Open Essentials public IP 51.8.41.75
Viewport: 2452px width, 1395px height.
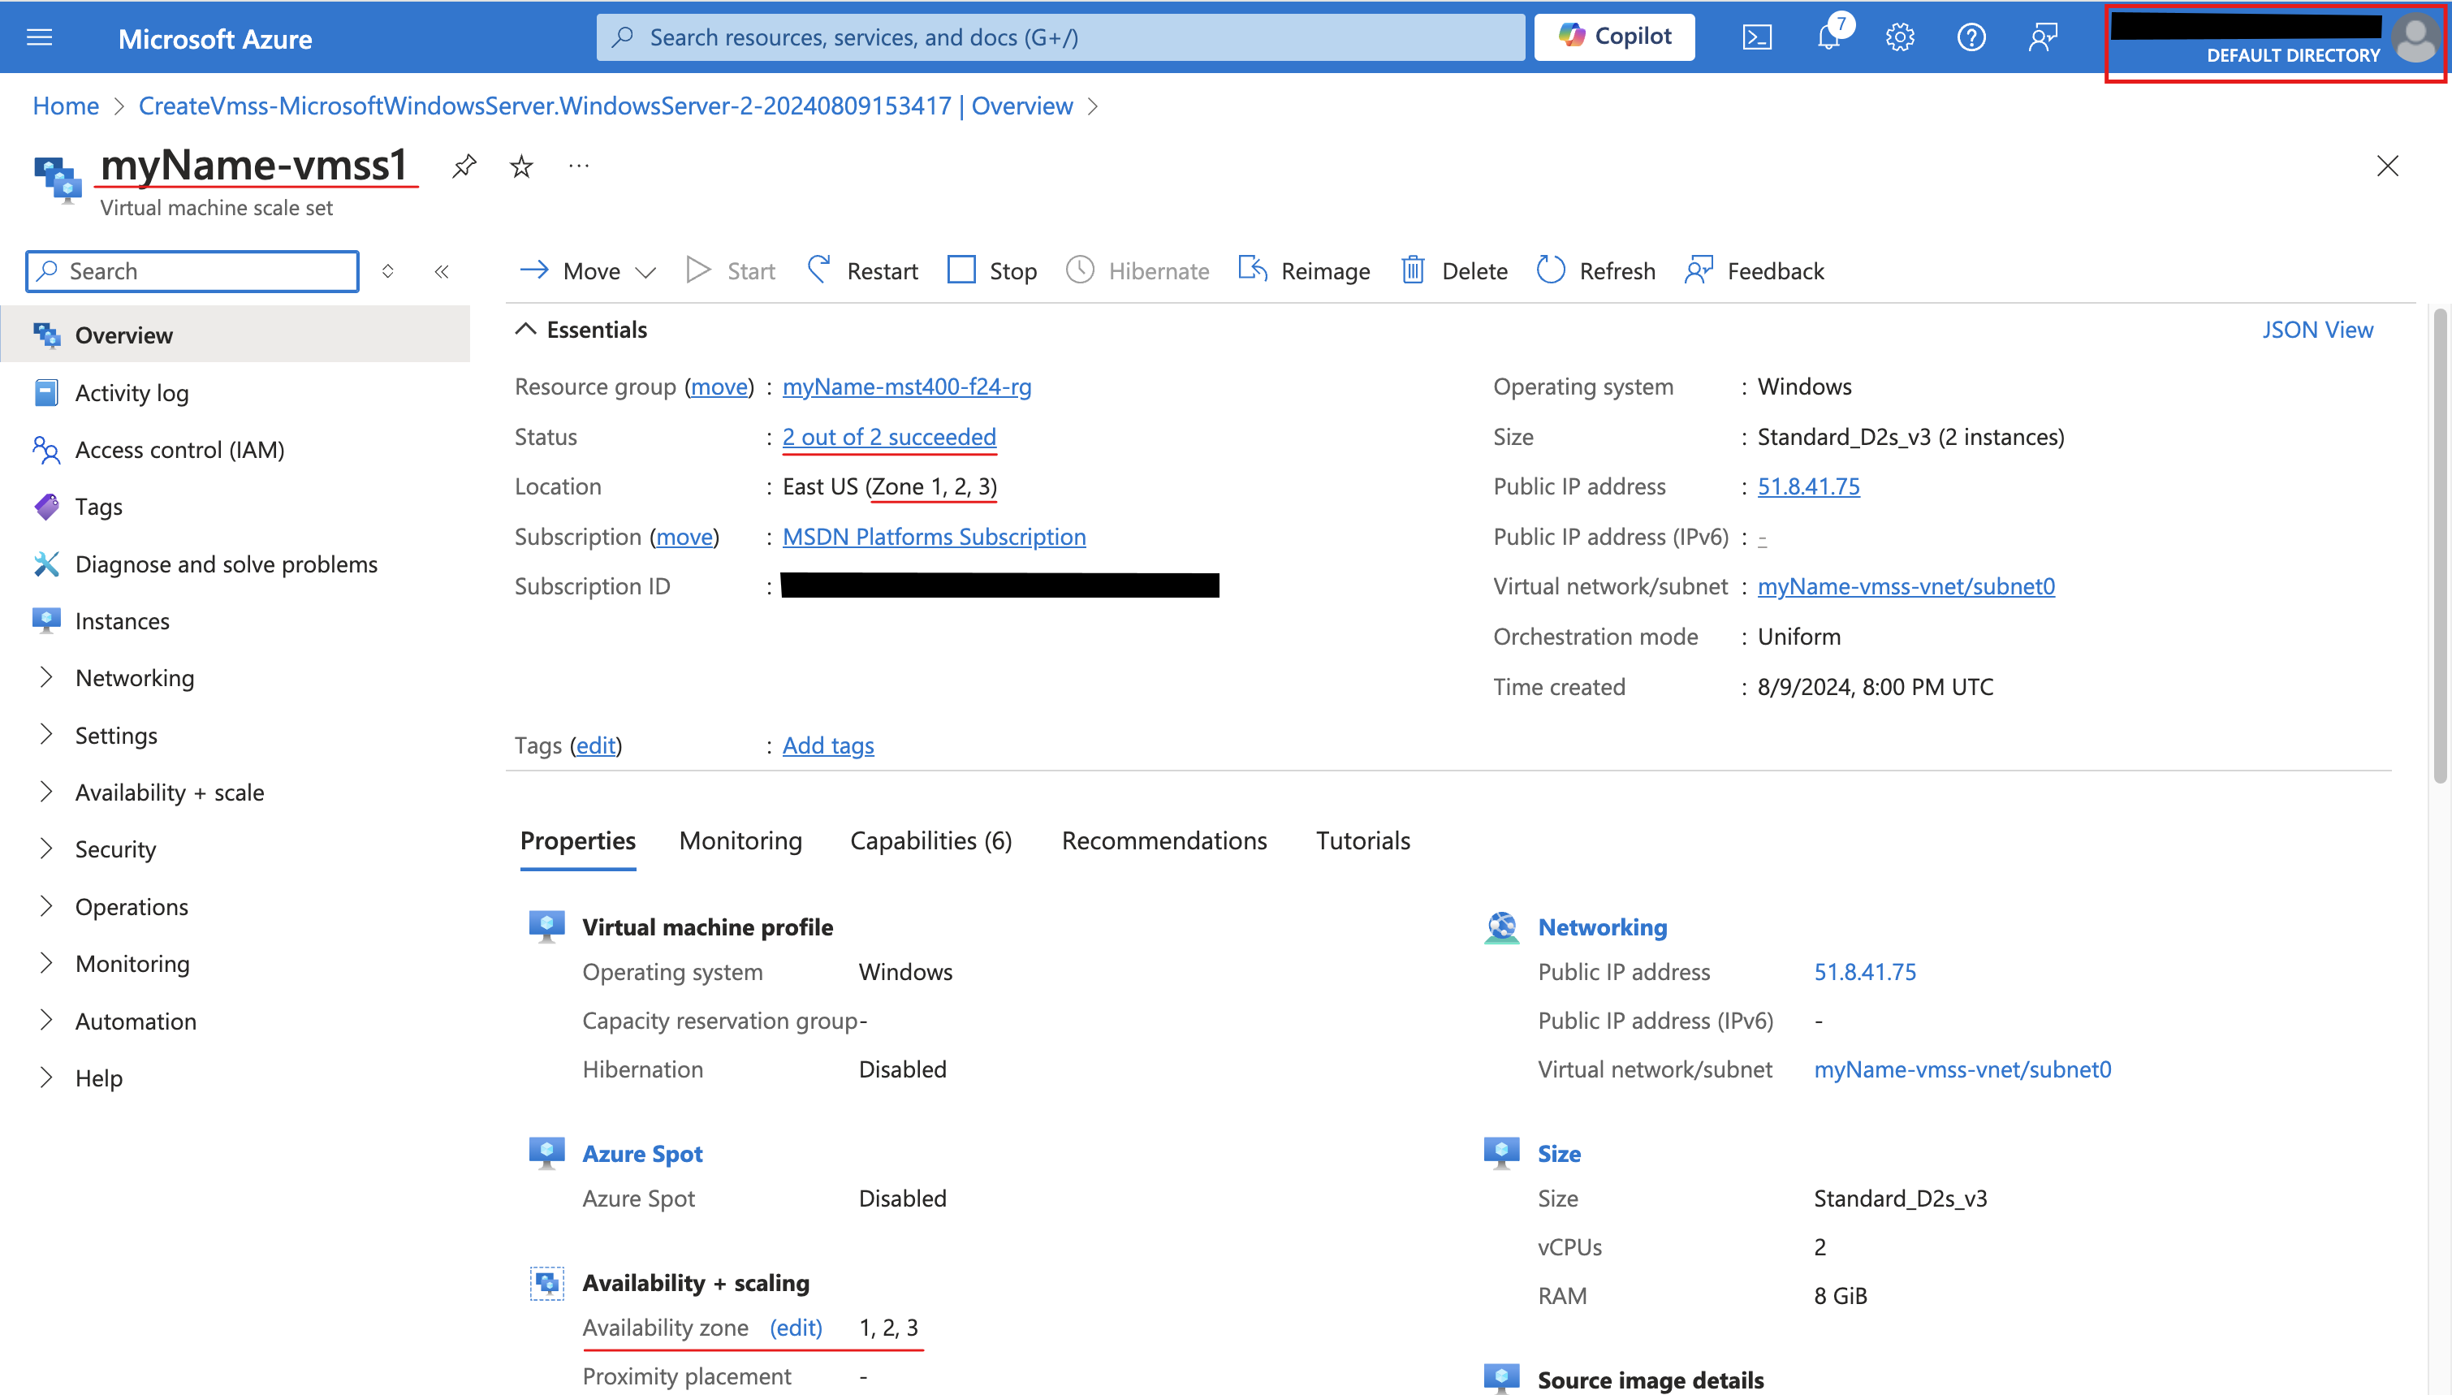1808,486
